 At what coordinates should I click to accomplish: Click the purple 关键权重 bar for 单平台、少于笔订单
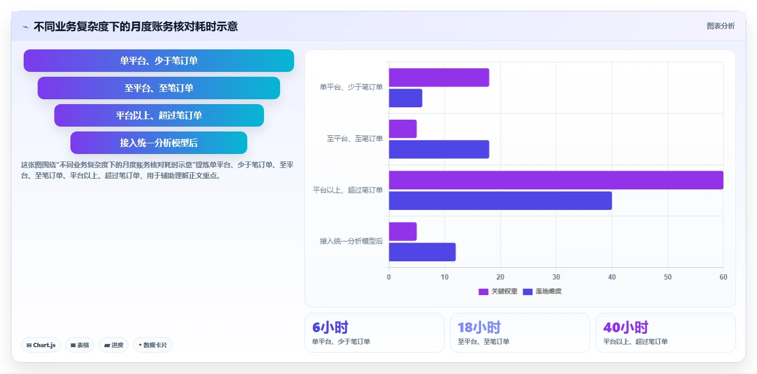pyautogui.click(x=439, y=78)
